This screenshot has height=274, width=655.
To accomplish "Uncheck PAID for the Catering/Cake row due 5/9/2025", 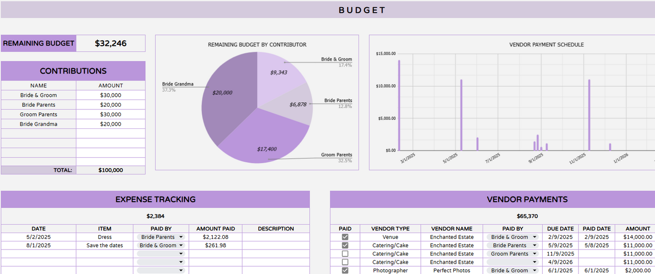I will point(344,245).
